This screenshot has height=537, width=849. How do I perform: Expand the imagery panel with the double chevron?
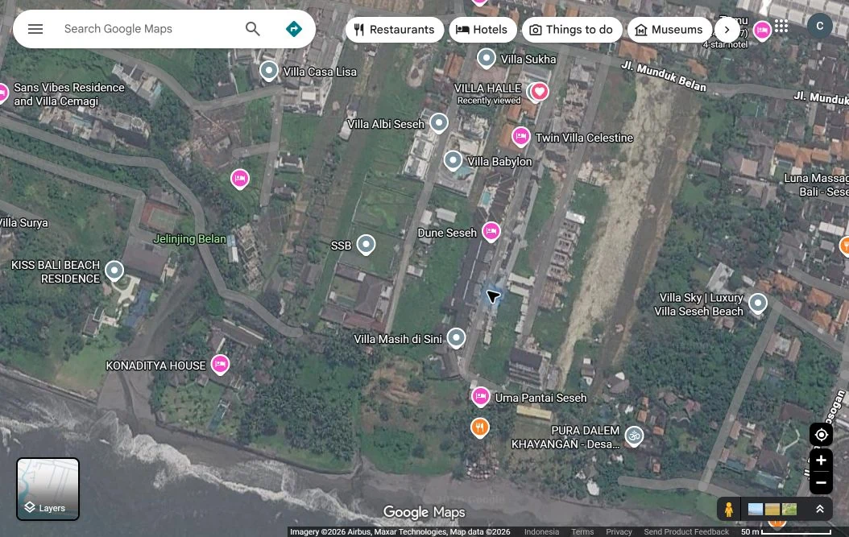[820, 509]
